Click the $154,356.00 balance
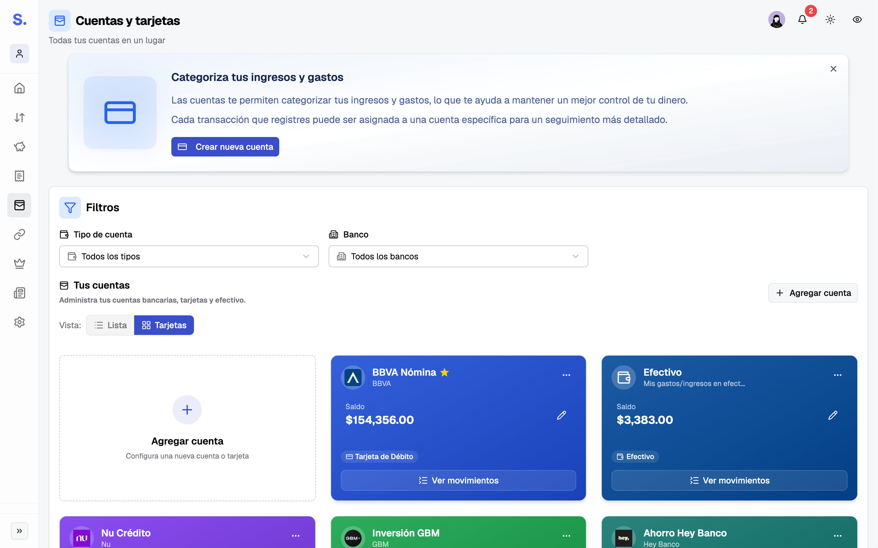This screenshot has height=548, width=878. (x=380, y=420)
